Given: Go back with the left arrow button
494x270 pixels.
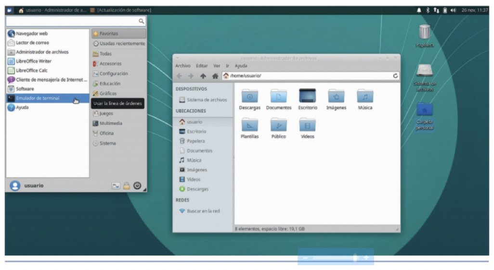Looking at the screenshot, I should pyautogui.click(x=179, y=76).
